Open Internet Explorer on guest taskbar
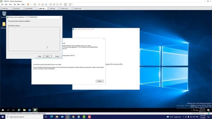The width and height of the screenshot is (212, 119). point(19,110)
